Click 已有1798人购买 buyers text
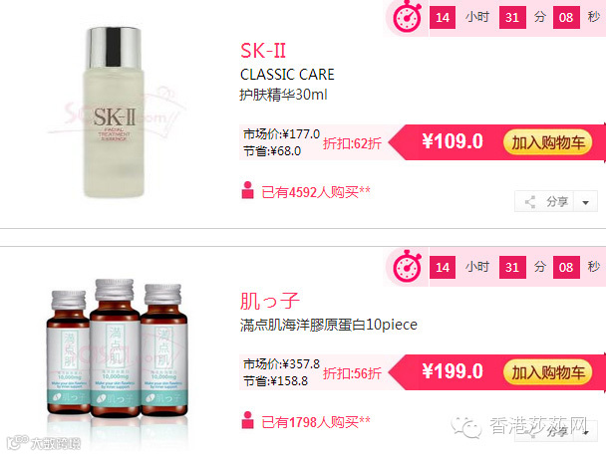This screenshot has height=456, width=606. [x=316, y=422]
